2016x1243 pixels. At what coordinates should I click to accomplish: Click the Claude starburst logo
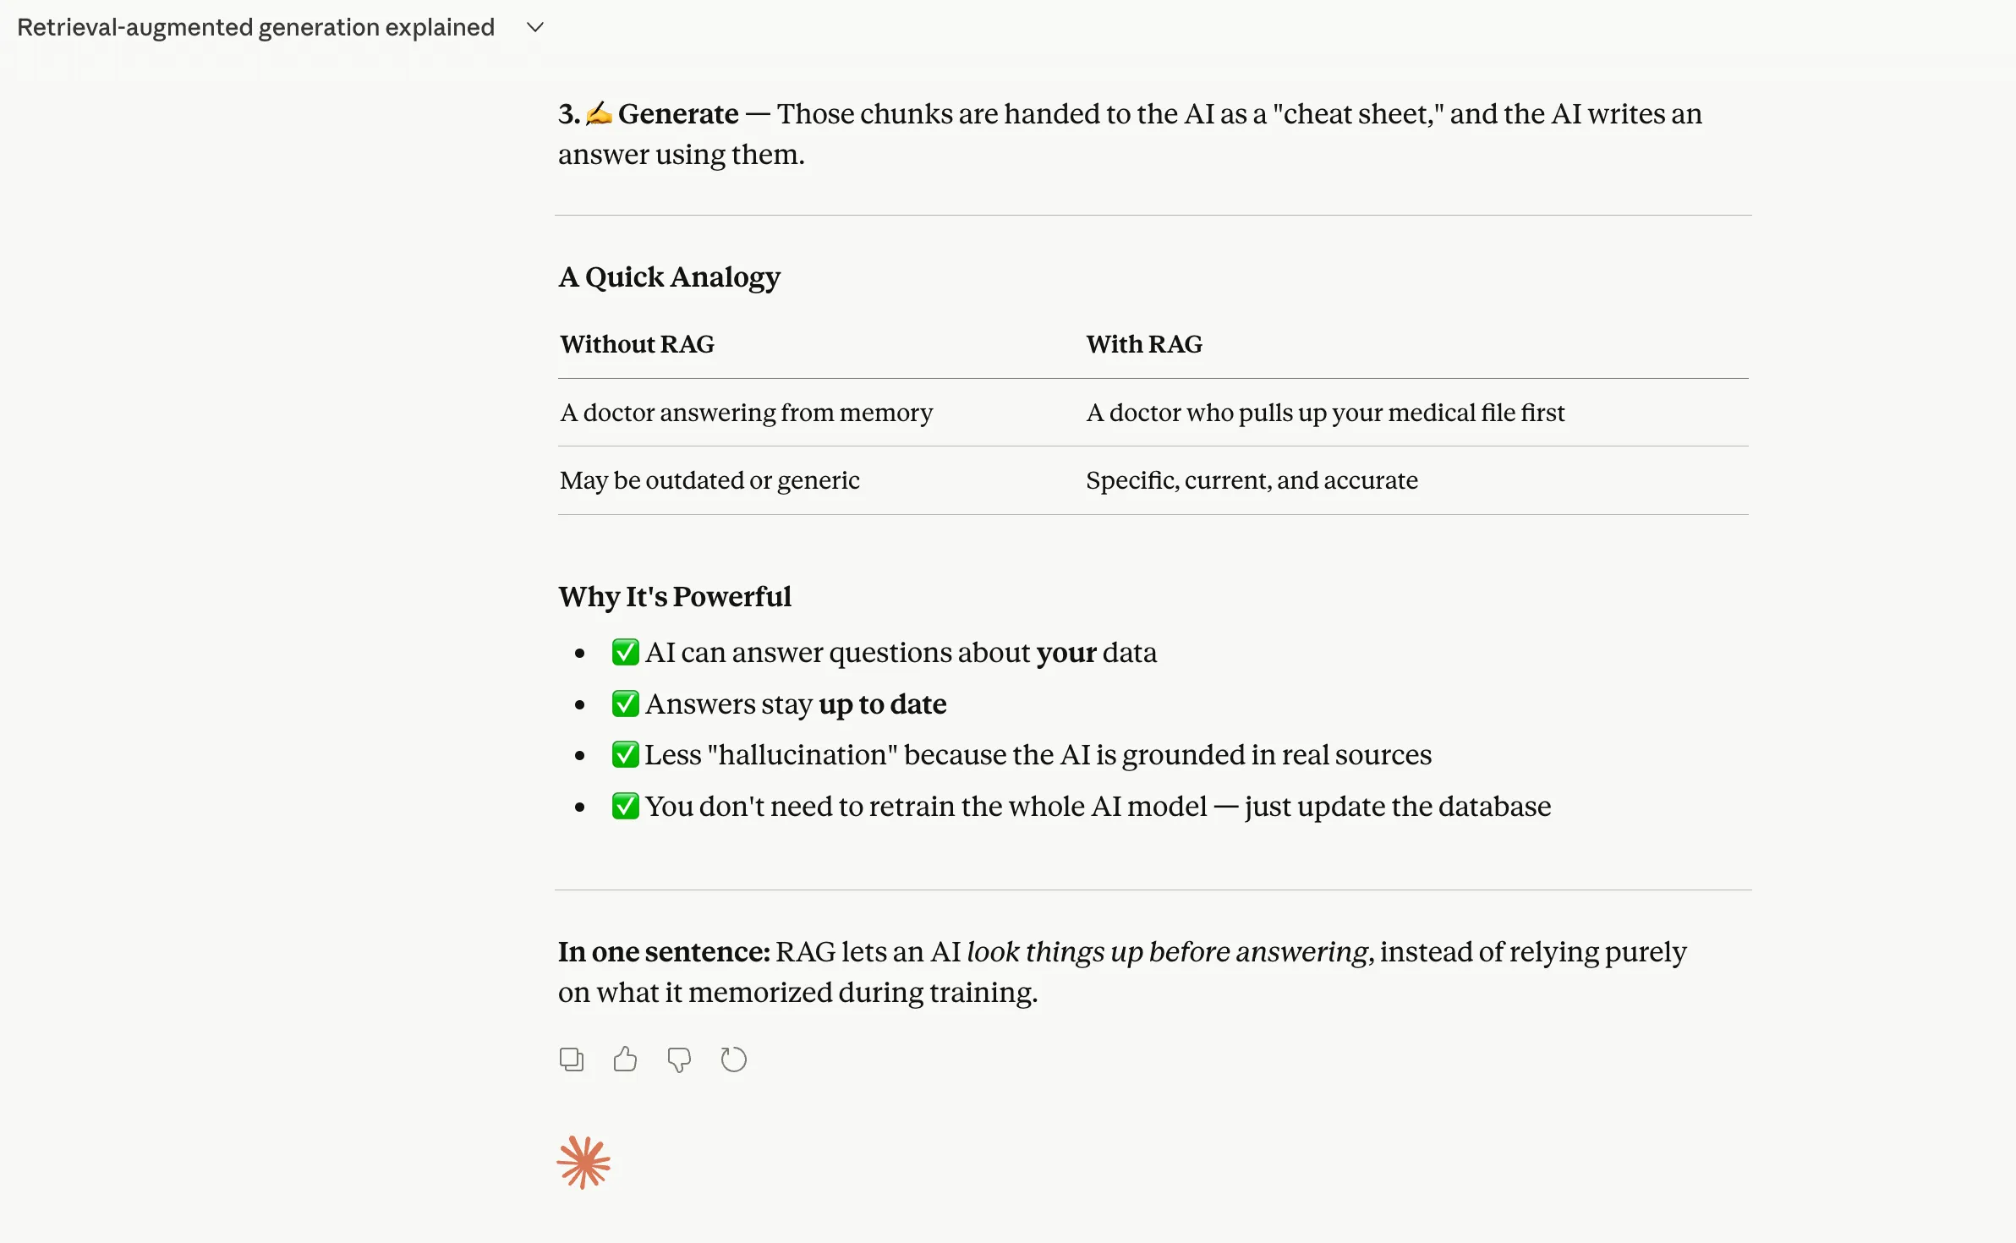(x=584, y=1163)
